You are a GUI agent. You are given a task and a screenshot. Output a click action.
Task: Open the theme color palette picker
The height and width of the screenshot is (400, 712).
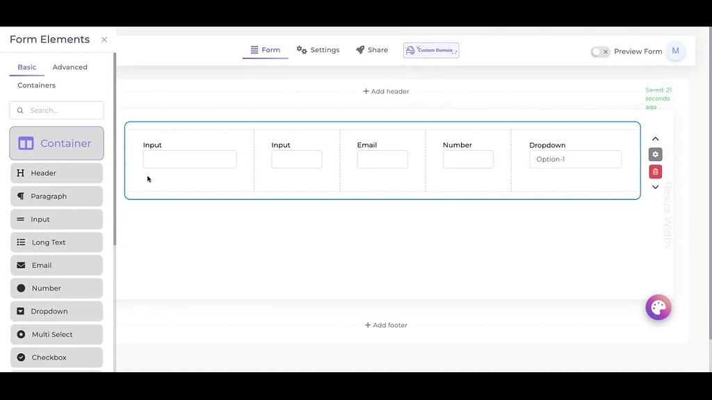point(658,306)
